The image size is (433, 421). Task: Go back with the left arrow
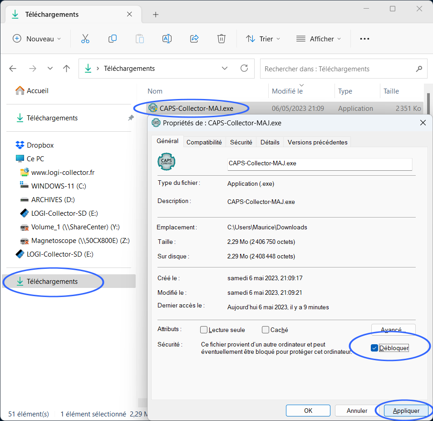click(13, 69)
